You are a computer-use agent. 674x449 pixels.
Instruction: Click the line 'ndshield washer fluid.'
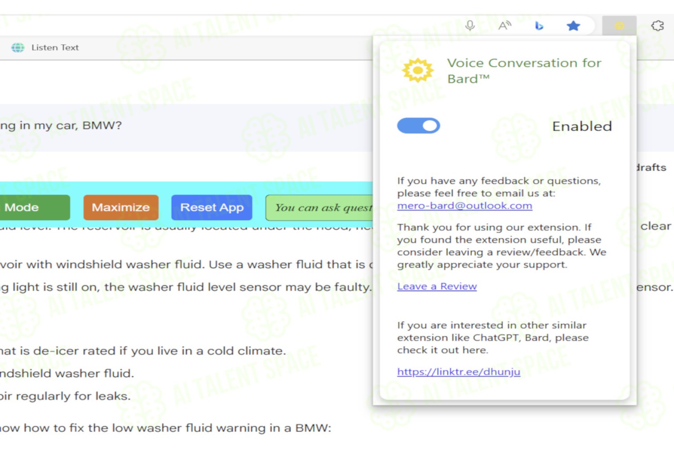67,374
